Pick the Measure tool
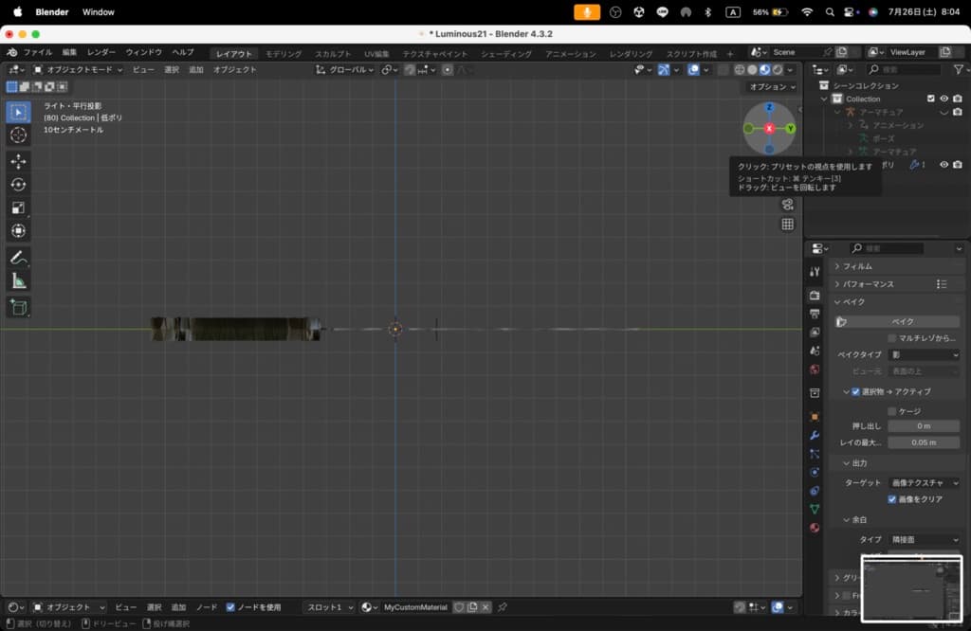Viewport: 971px width, 631px height. coord(18,281)
